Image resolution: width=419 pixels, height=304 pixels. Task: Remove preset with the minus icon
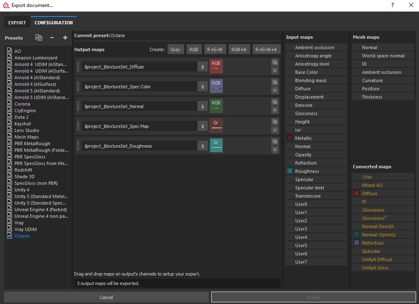pos(52,38)
